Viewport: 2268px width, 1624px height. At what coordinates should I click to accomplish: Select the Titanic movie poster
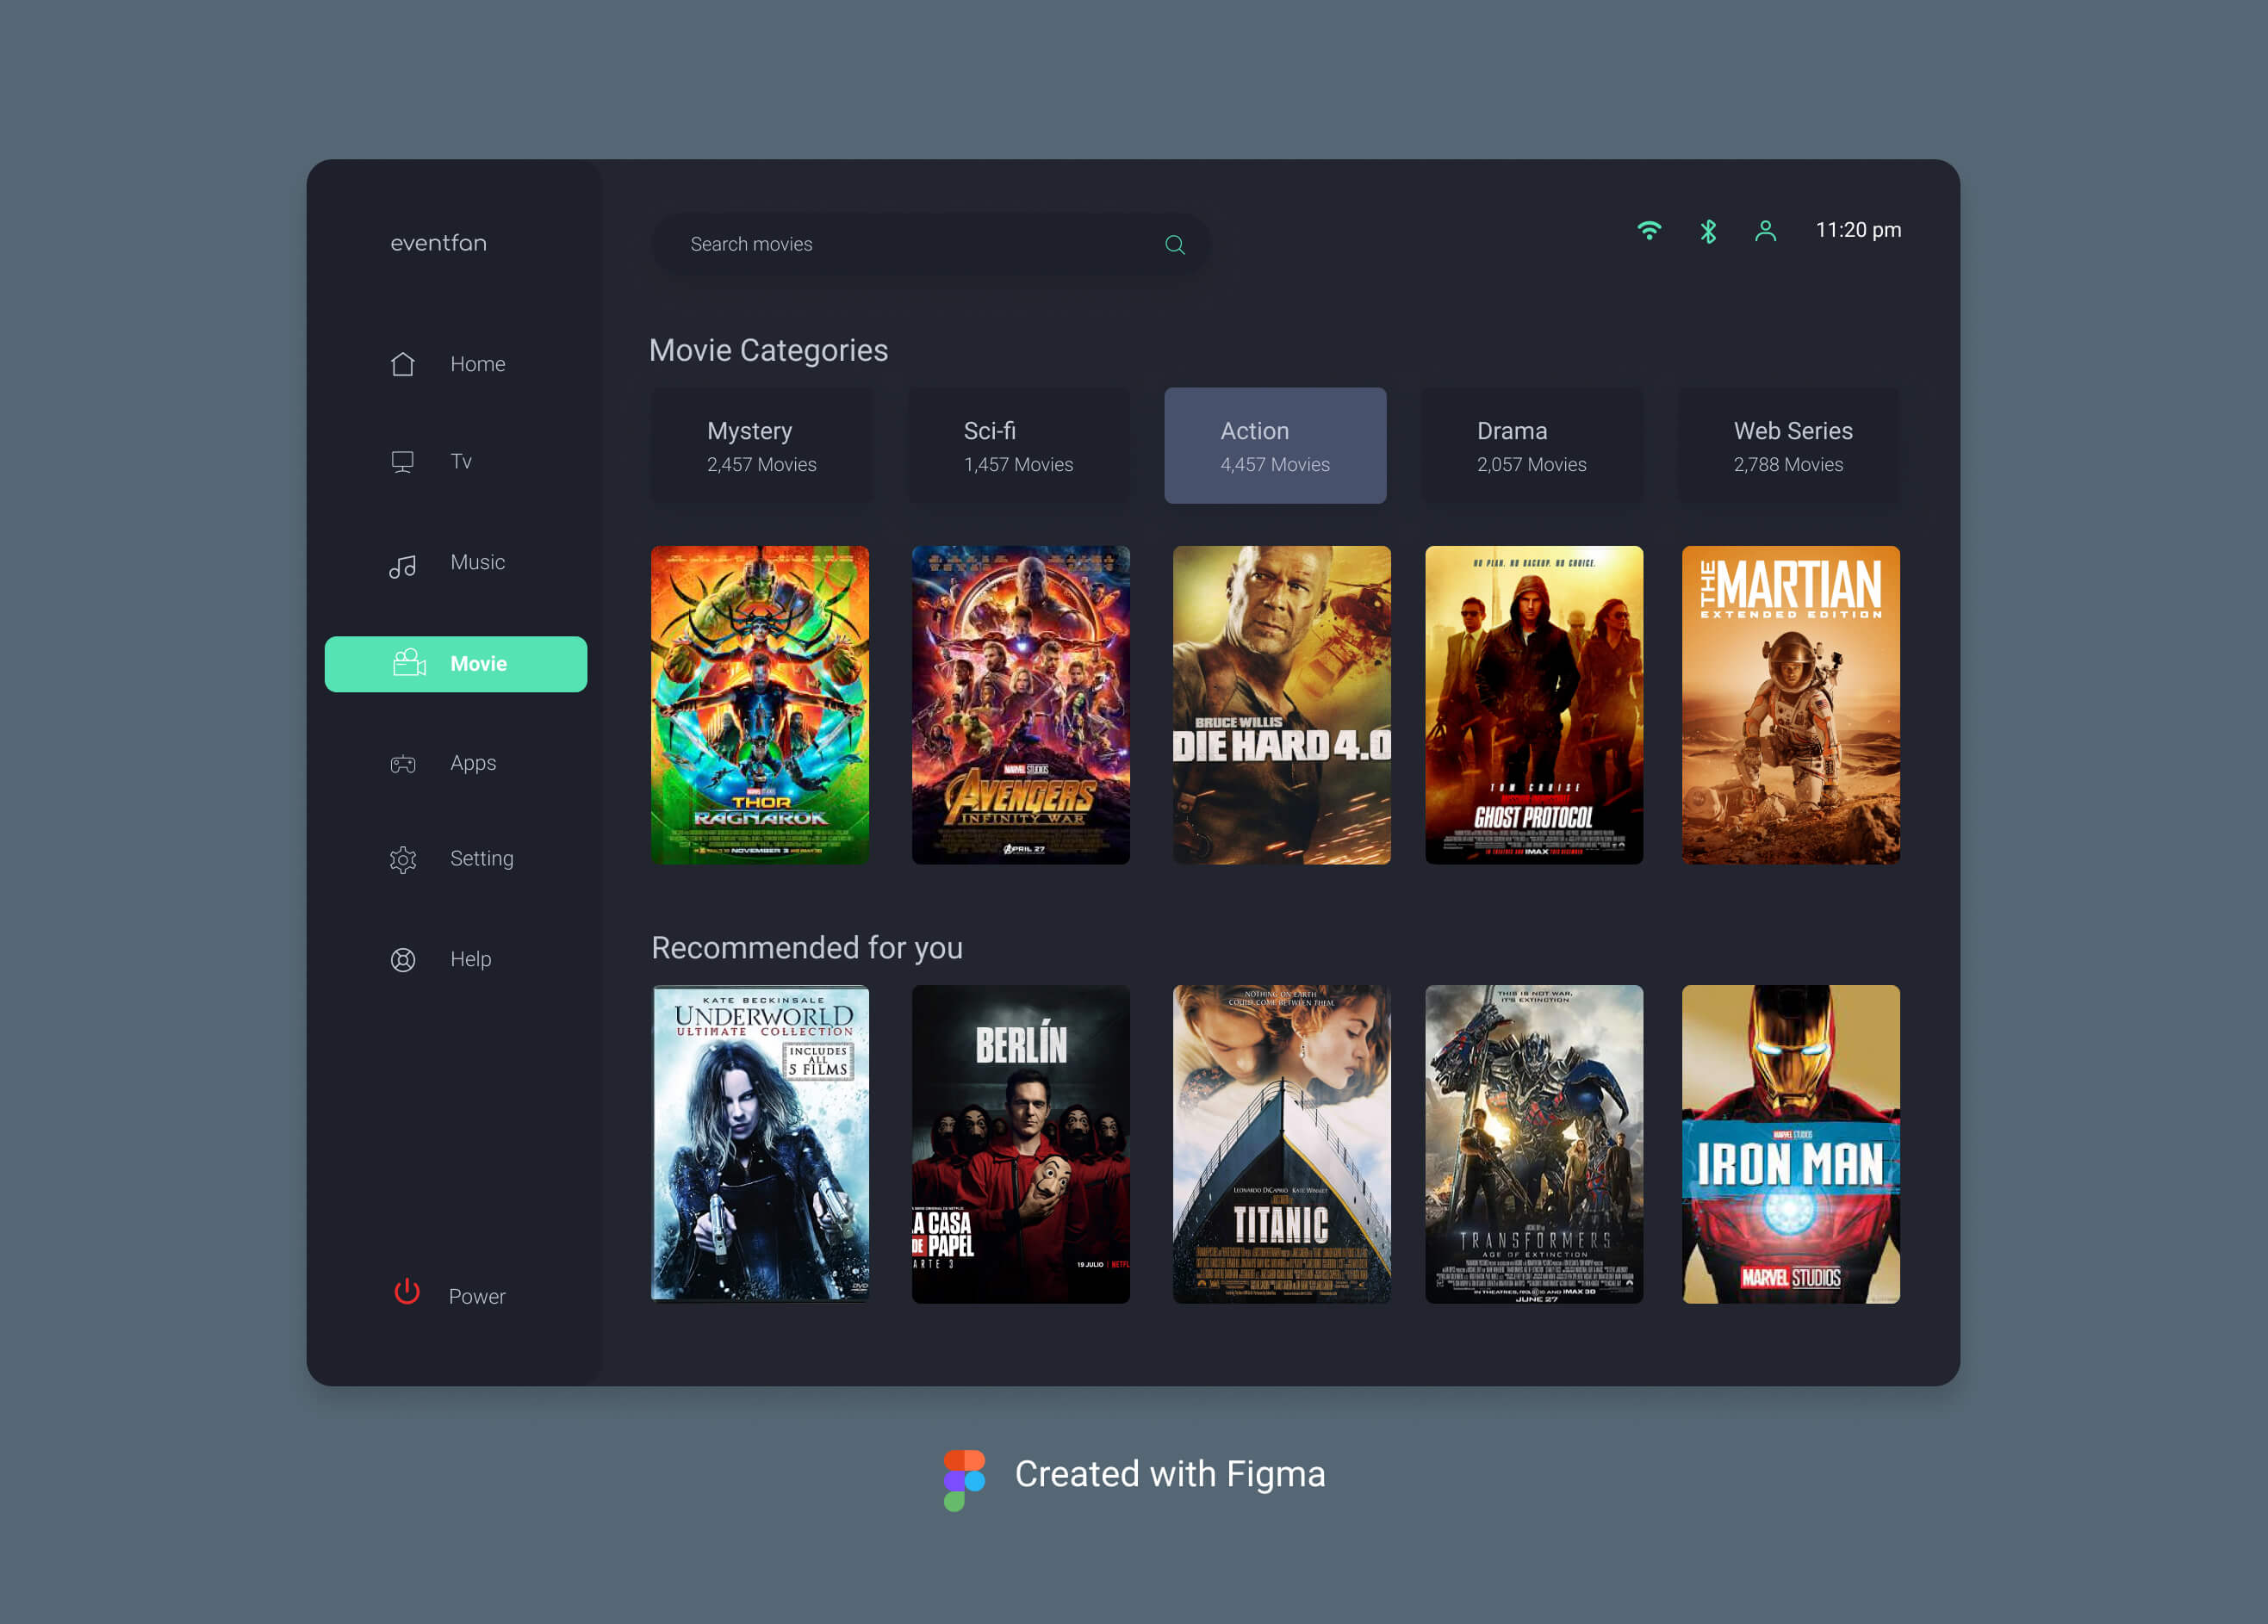(x=1281, y=1144)
